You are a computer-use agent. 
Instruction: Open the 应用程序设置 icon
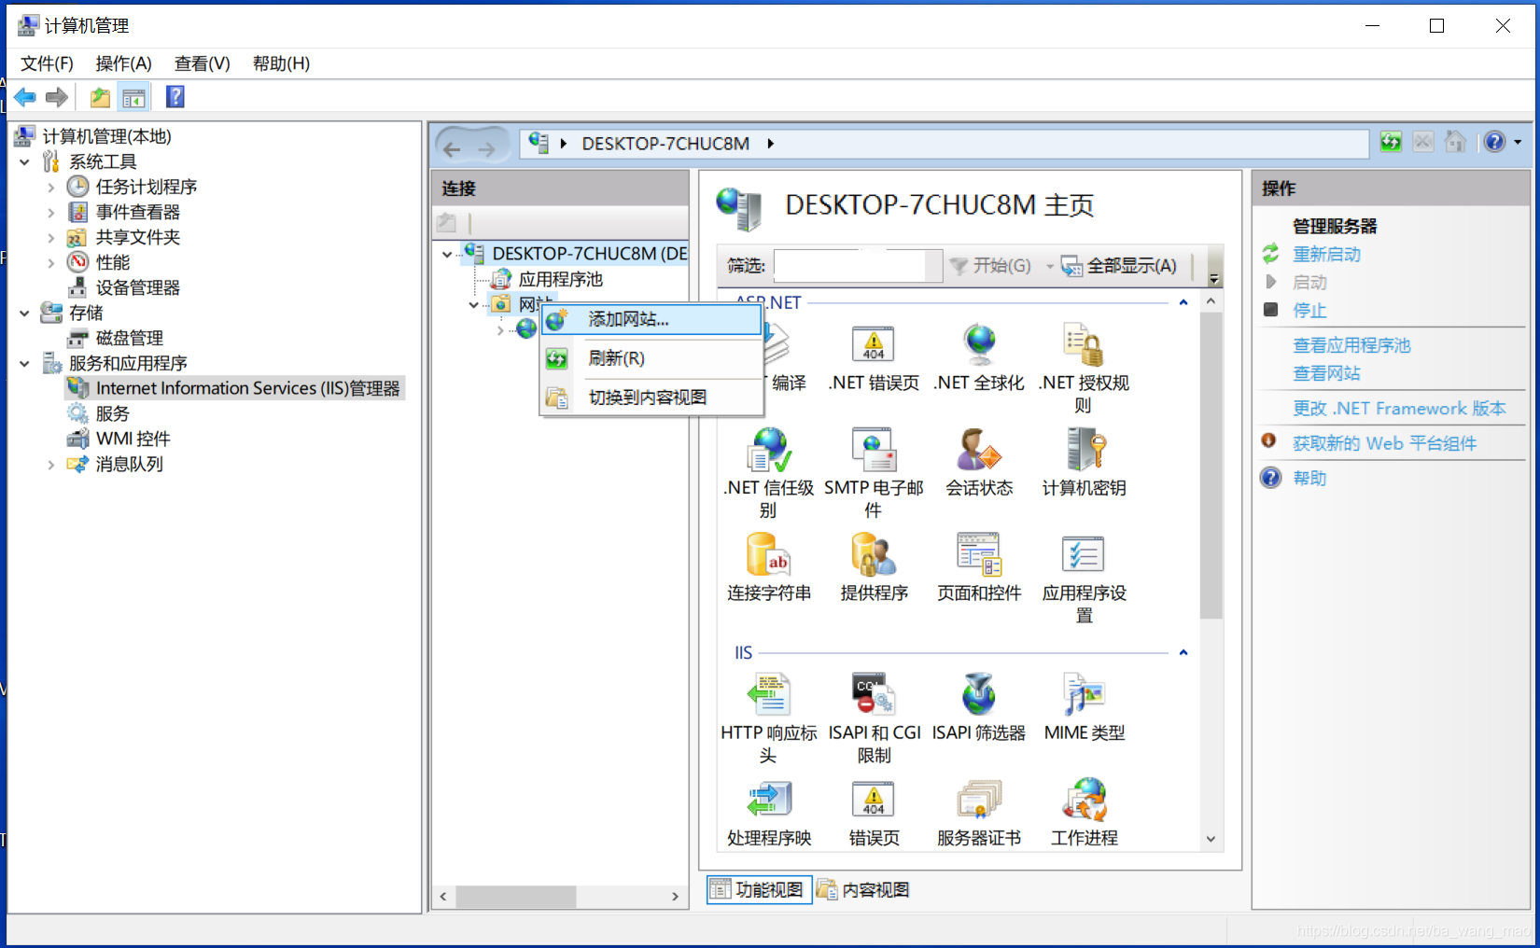point(1084,554)
